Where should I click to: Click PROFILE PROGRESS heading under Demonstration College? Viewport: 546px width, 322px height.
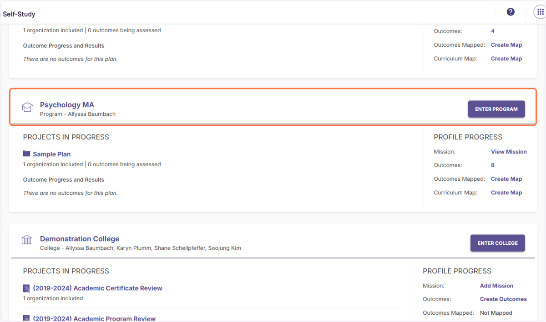(457, 271)
